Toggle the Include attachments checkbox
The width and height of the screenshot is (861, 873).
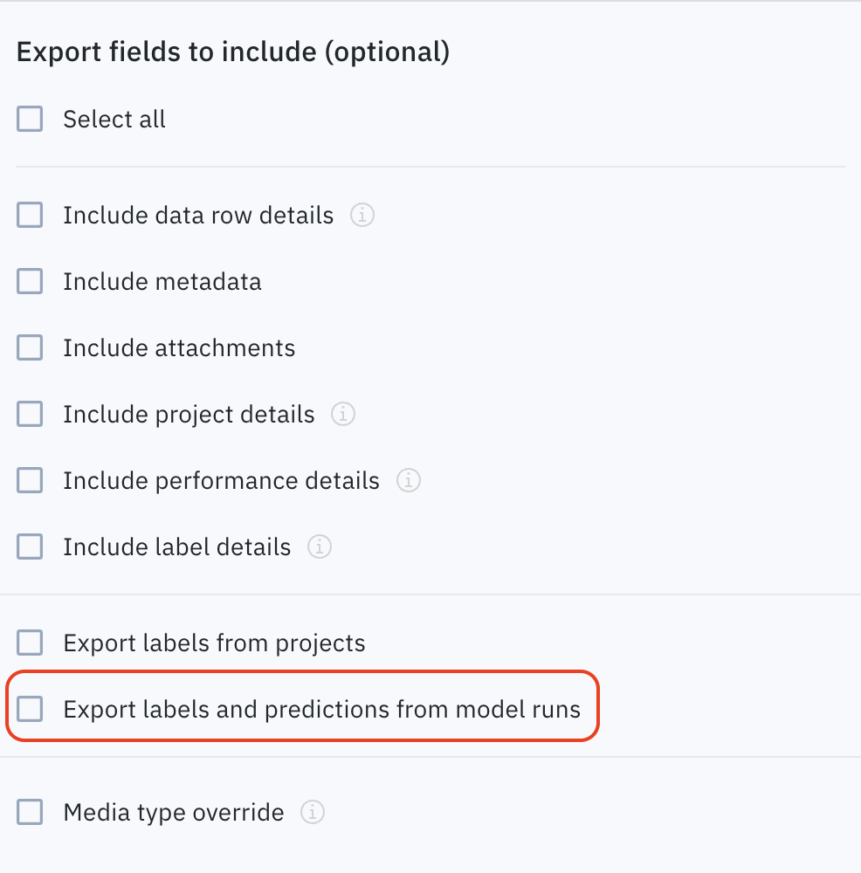click(x=30, y=347)
